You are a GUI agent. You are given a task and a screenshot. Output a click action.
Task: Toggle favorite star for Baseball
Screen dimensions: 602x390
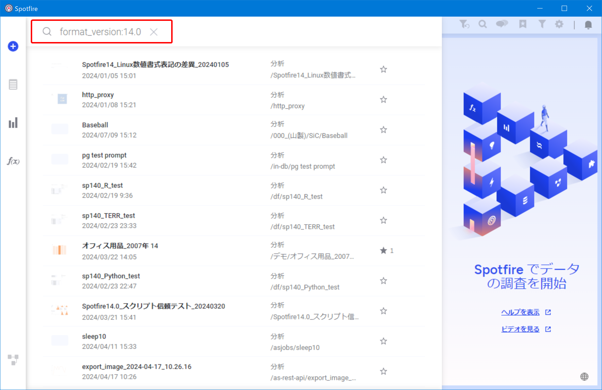tap(383, 130)
